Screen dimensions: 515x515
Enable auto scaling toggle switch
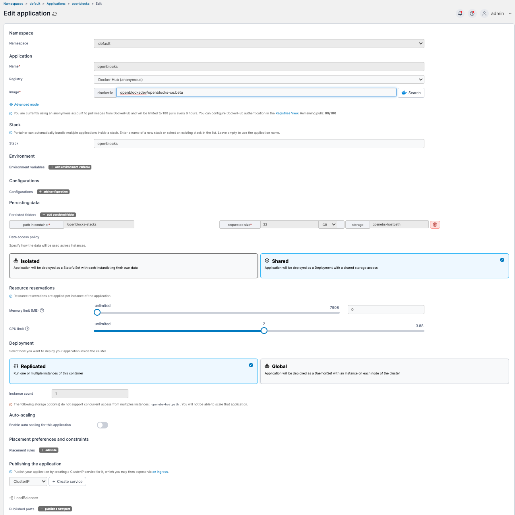click(103, 425)
